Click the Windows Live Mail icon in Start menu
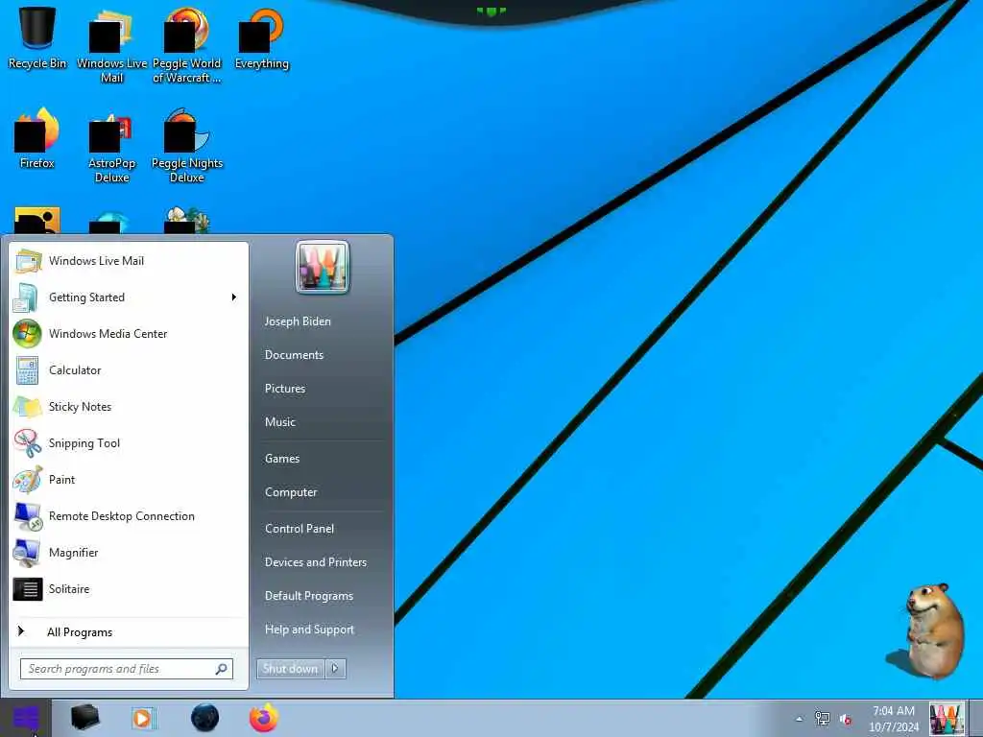 [x=28, y=261]
